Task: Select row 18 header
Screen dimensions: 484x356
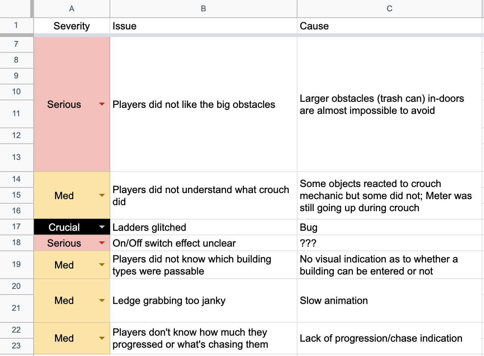Action: [16, 243]
